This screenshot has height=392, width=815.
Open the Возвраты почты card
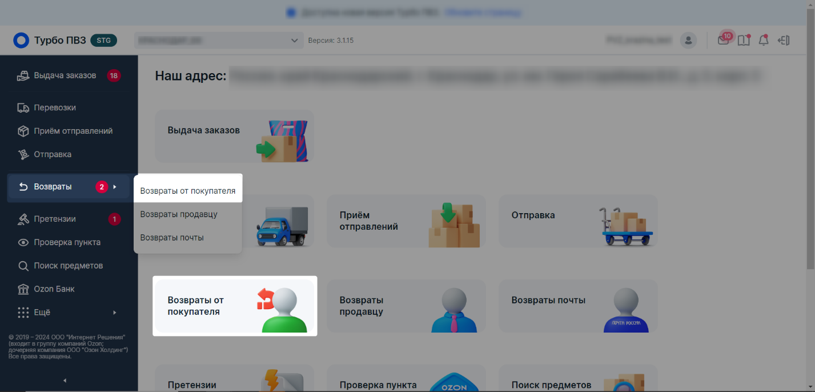579,306
